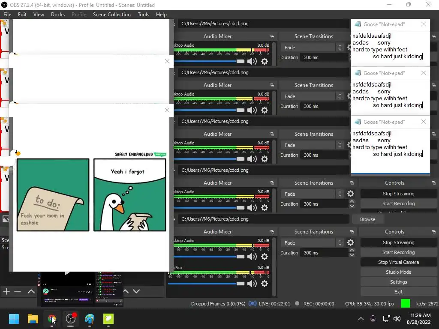This screenshot has width=439, height=329.
Task: Click Exit in Controls
Action: (x=398, y=292)
